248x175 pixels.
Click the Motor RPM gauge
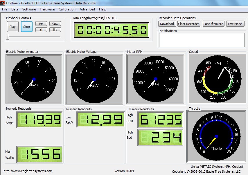click(155, 79)
